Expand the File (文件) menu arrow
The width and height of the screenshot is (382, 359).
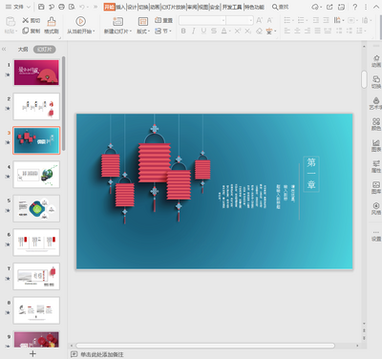[29, 7]
